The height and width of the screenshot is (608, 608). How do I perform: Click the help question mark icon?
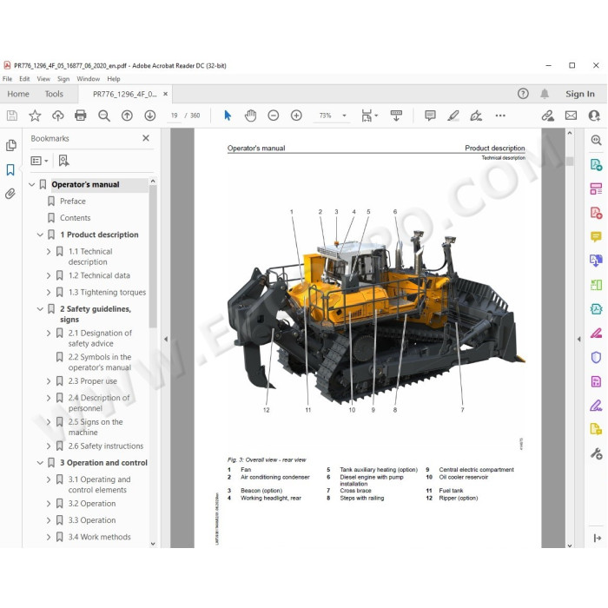coord(523,94)
